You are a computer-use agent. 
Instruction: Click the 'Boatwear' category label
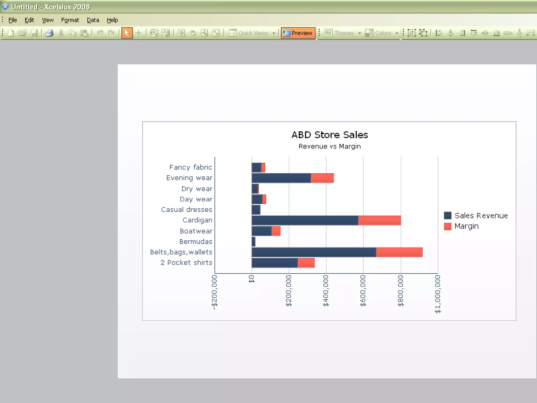pyautogui.click(x=196, y=231)
